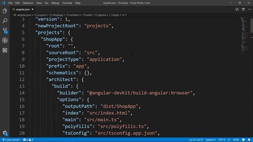Click line number 15 in gutter
The width and height of the screenshot is (253, 142).
22,99
